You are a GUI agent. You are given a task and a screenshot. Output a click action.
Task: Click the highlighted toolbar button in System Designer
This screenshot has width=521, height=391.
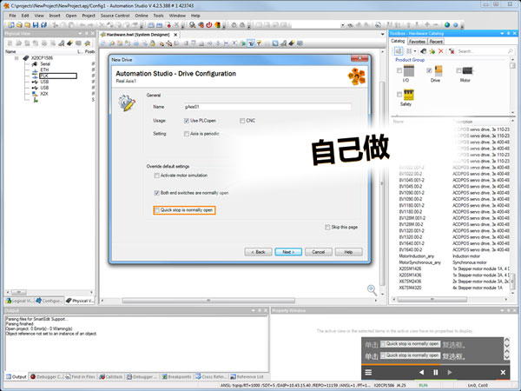[x=251, y=43]
